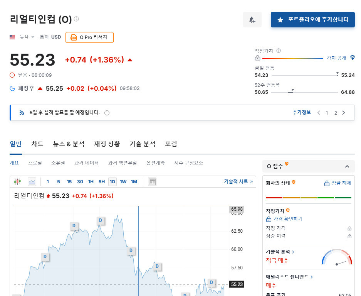Switch to the 일반 tab
The height and width of the screenshot is (296, 361).
(x=16, y=144)
